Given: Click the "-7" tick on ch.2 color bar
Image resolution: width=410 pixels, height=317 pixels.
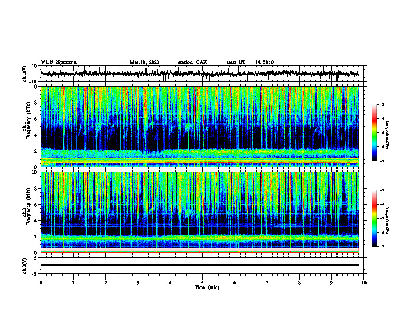Looking at the screenshot, I should click(382, 247).
